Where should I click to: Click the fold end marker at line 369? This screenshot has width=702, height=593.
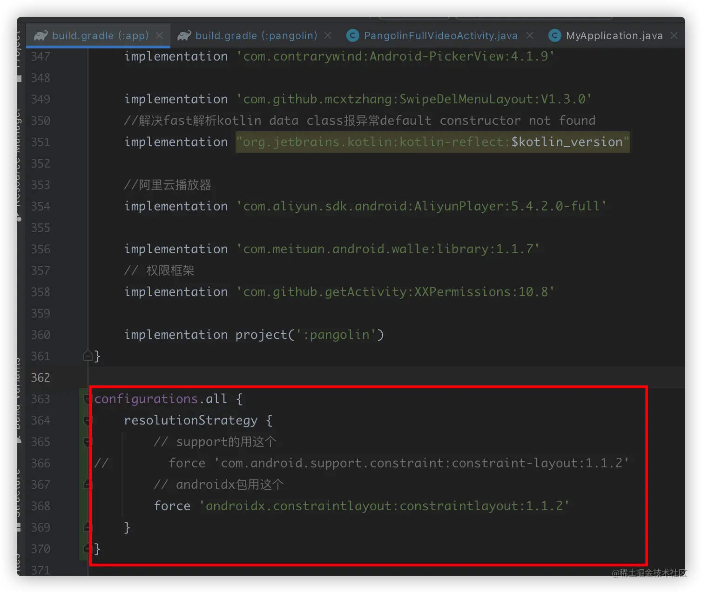point(88,527)
